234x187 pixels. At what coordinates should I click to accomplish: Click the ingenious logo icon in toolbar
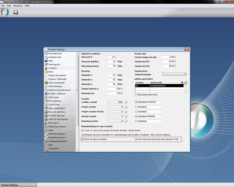click(x=5, y=13)
